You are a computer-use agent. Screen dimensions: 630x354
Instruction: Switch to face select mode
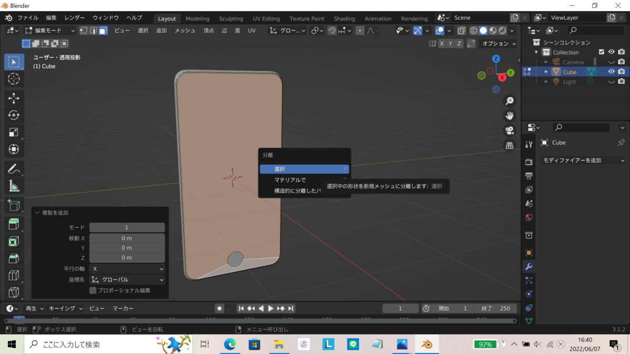coord(103,30)
